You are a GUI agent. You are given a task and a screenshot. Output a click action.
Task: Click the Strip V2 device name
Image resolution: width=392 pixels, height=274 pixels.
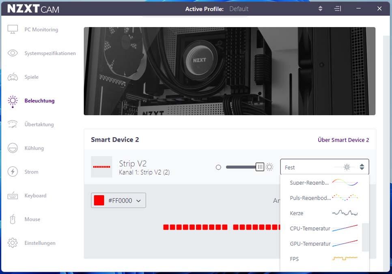(x=133, y=164)
